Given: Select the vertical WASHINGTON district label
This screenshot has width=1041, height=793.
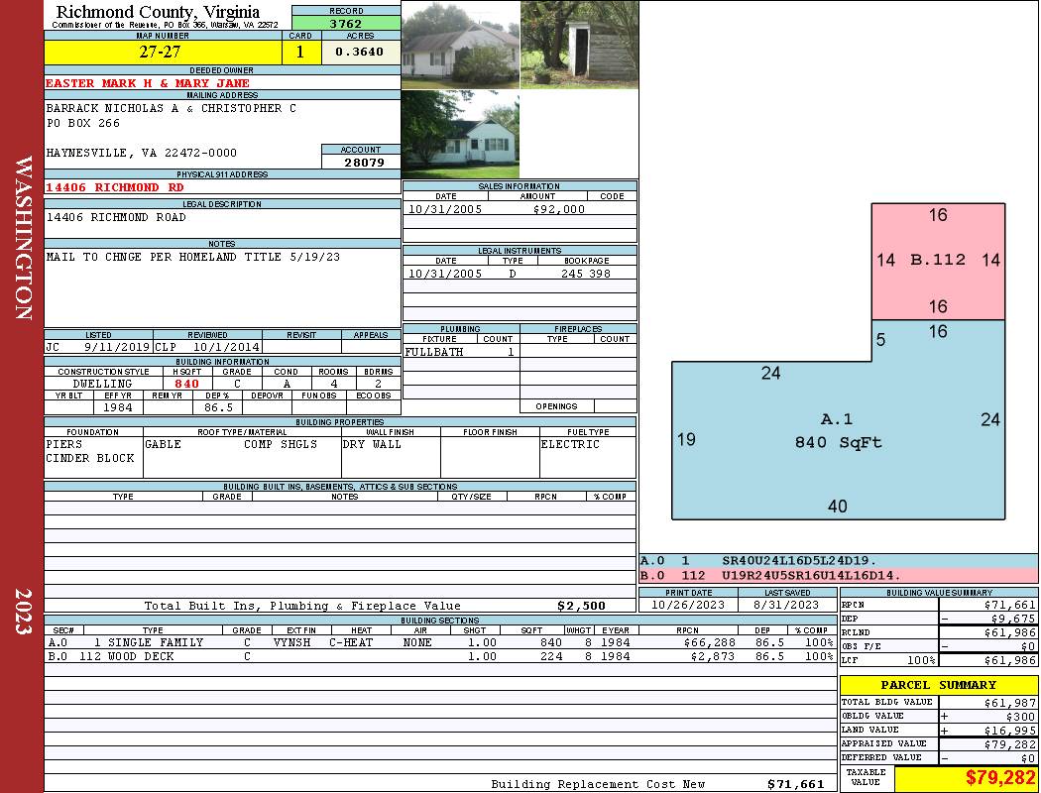Looking at the screenshot, I should pos(23,238).
